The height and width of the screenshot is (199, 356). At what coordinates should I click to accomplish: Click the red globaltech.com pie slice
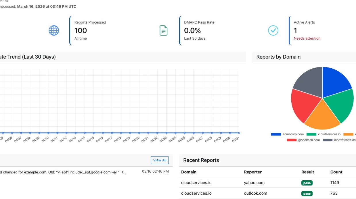[x=303, y=105]
